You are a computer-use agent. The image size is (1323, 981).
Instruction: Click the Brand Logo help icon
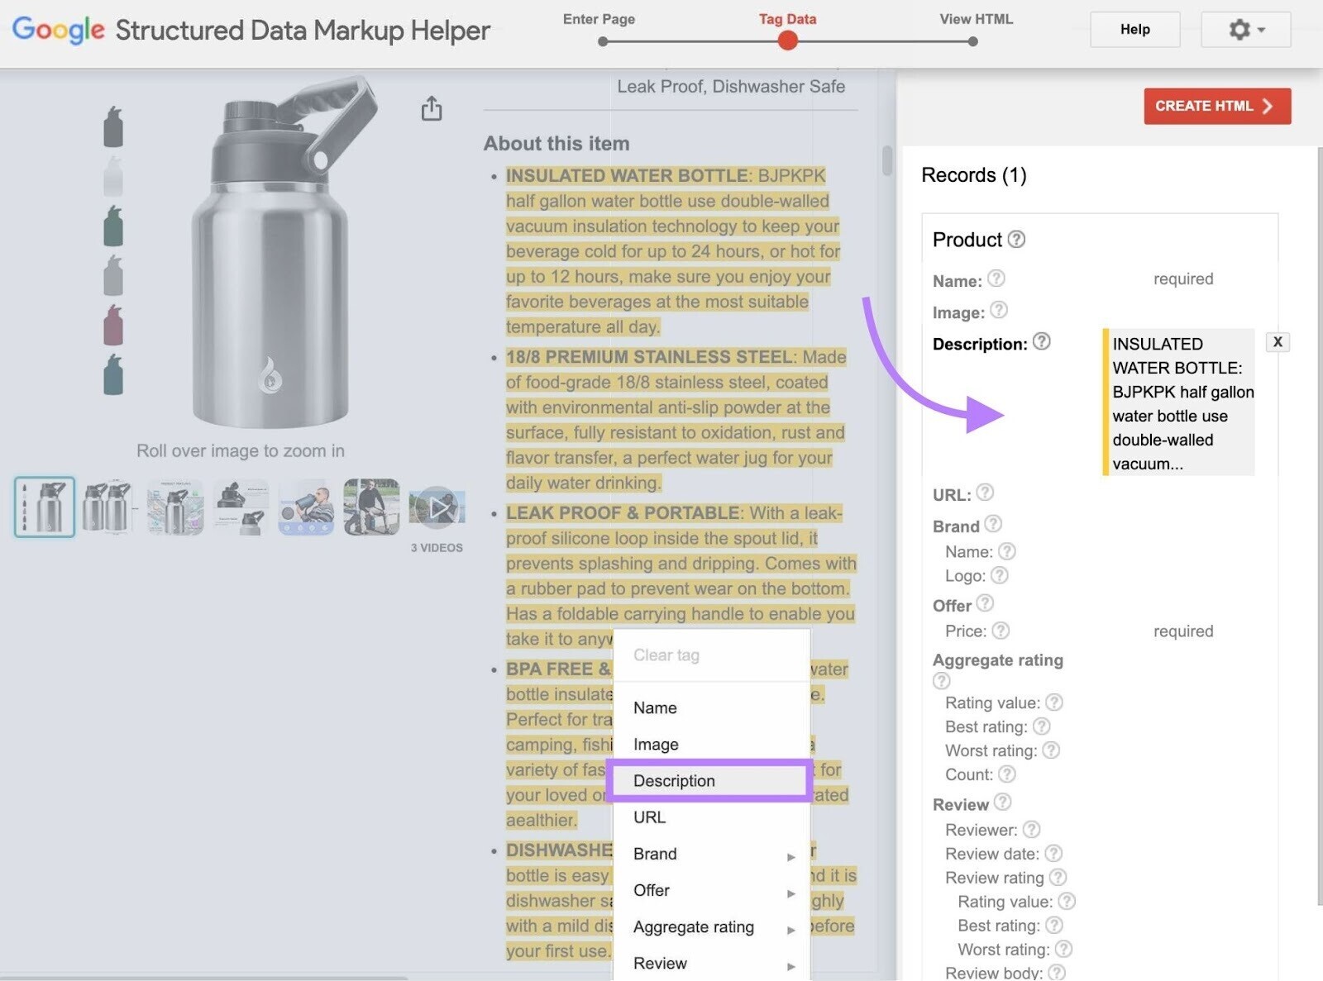(1001, 575)
